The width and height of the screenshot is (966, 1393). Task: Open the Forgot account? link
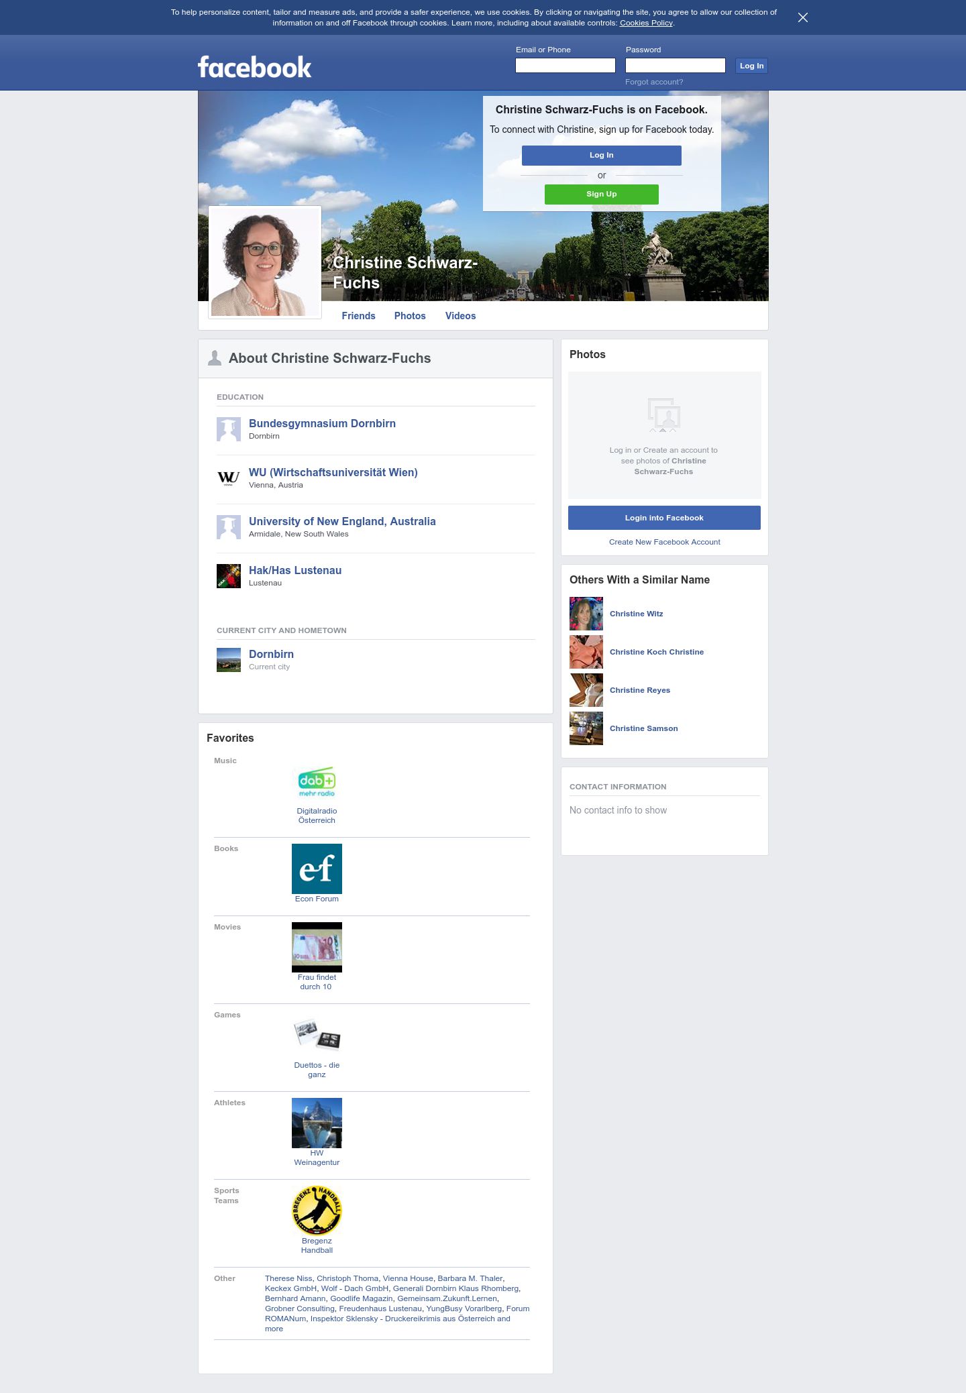click(654, 82)
